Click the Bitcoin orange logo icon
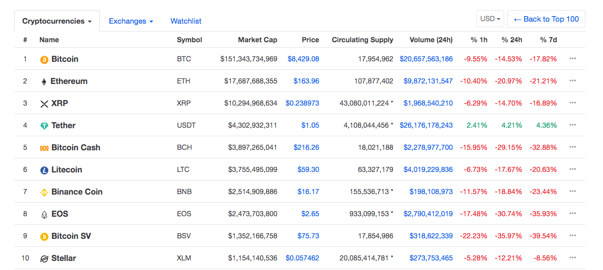This screenshot has width=603, height=270. 44,59
